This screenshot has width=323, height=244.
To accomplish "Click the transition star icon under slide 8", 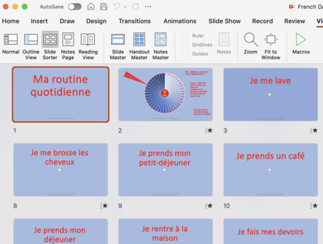I will coord(104,206).
